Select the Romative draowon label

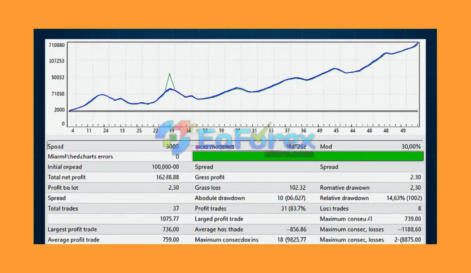(x=344, y=188)
